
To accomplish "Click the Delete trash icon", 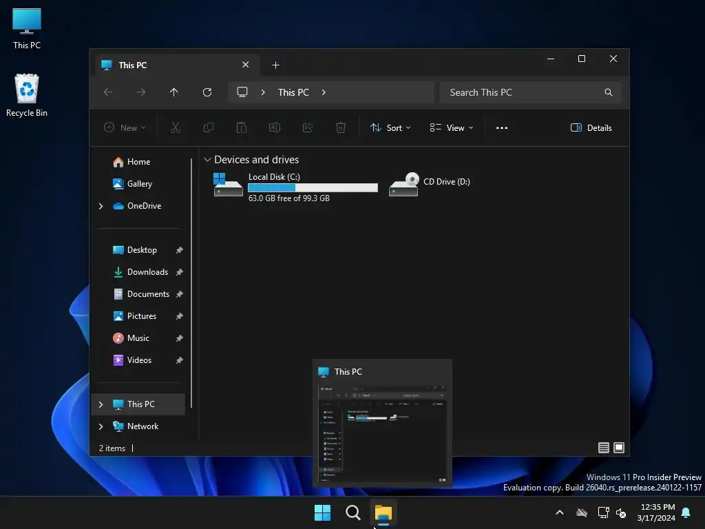I will pyautogui.click(x=341, y=127).
